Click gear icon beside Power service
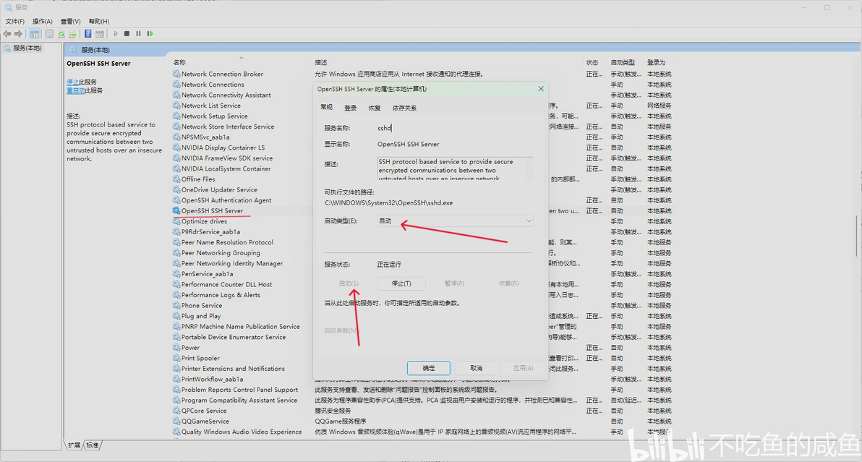862x462 pixels. 176,348
